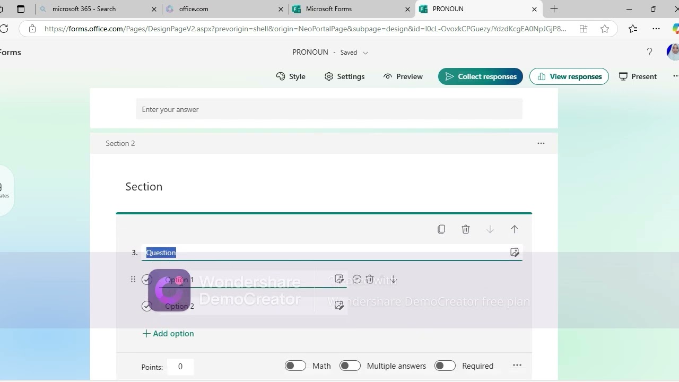Open the Style pane

(291, 76)
